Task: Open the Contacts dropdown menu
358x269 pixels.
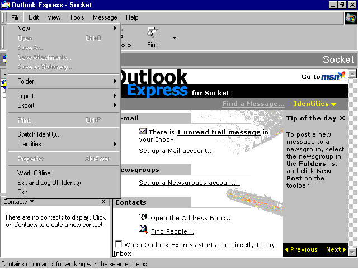Action: coord(18,202)
